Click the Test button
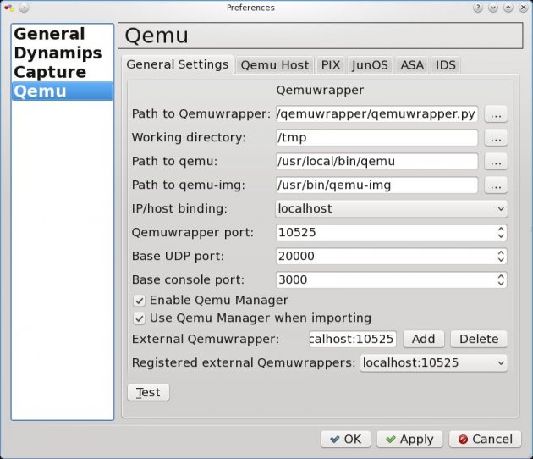Image resolution: width=533 pixels, height=459 pixels. point(148,392)
